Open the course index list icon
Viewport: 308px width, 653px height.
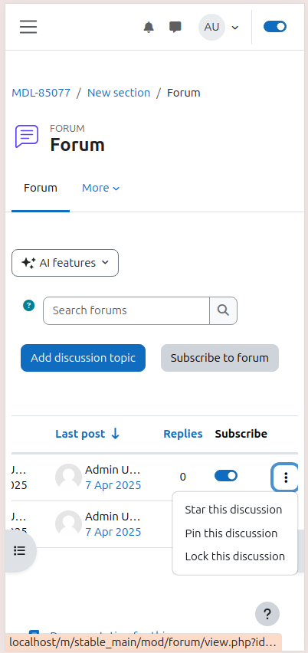(x=20, y=550)
